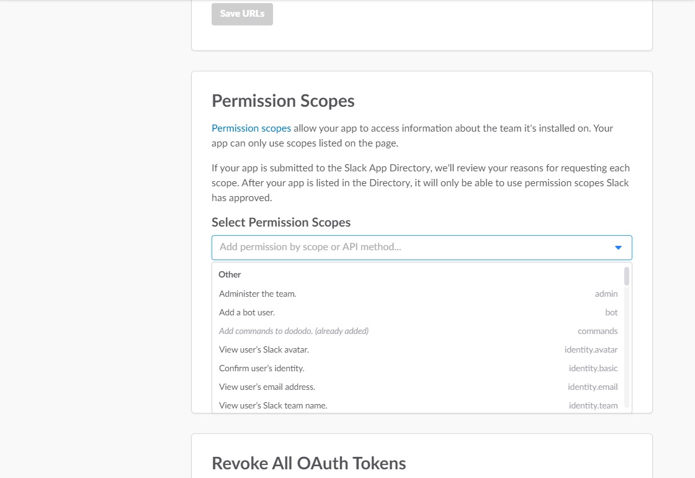Toggle the blue permission dropdown arrow
Viewport: 695px width, 478px height.
pos(618,248)
